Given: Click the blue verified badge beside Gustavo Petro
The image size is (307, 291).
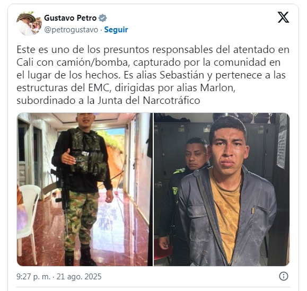Looking at the screenshot, I should coord(102,18).
